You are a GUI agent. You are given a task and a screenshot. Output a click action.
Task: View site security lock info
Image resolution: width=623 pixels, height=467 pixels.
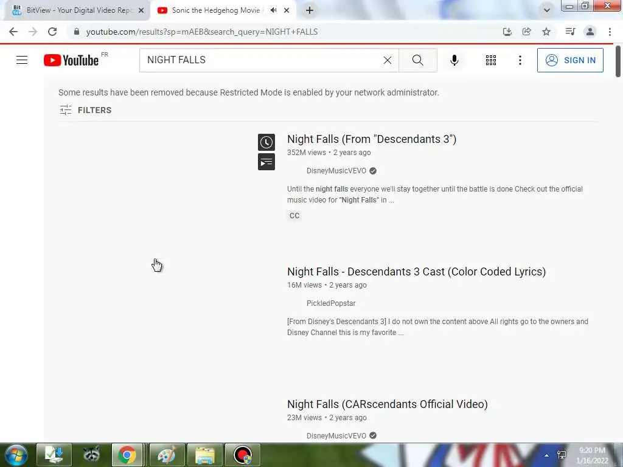pos(76,32)
